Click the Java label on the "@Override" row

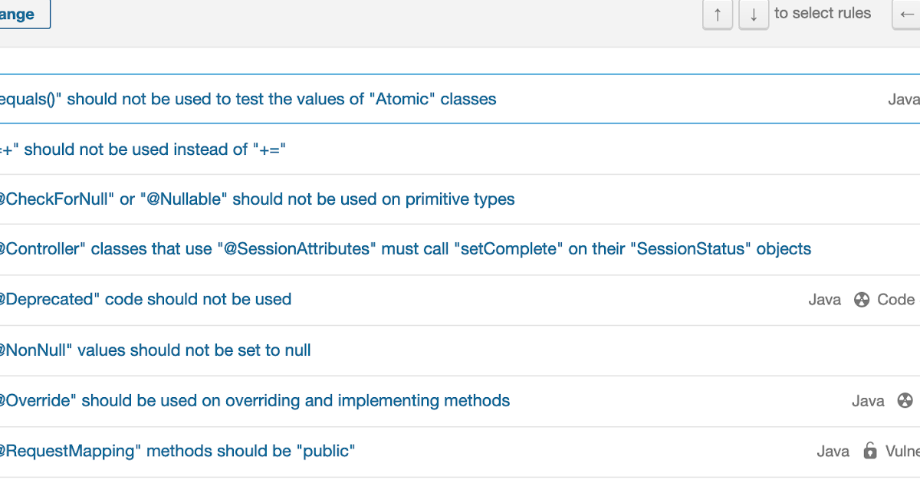pos(868,400)
